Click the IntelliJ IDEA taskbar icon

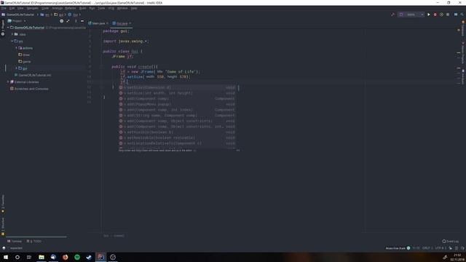coord(100,257)
